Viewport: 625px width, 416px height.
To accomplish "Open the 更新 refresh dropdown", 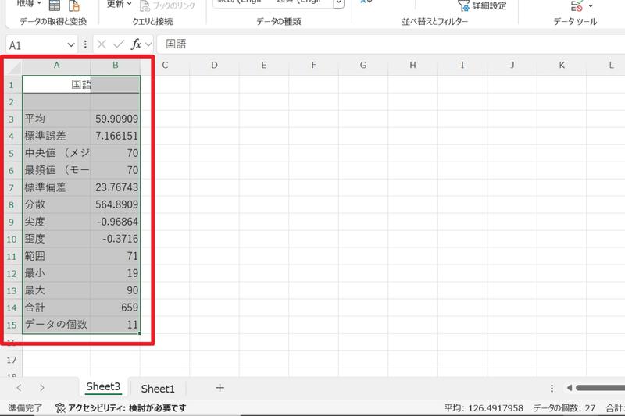I will point(119,4).
